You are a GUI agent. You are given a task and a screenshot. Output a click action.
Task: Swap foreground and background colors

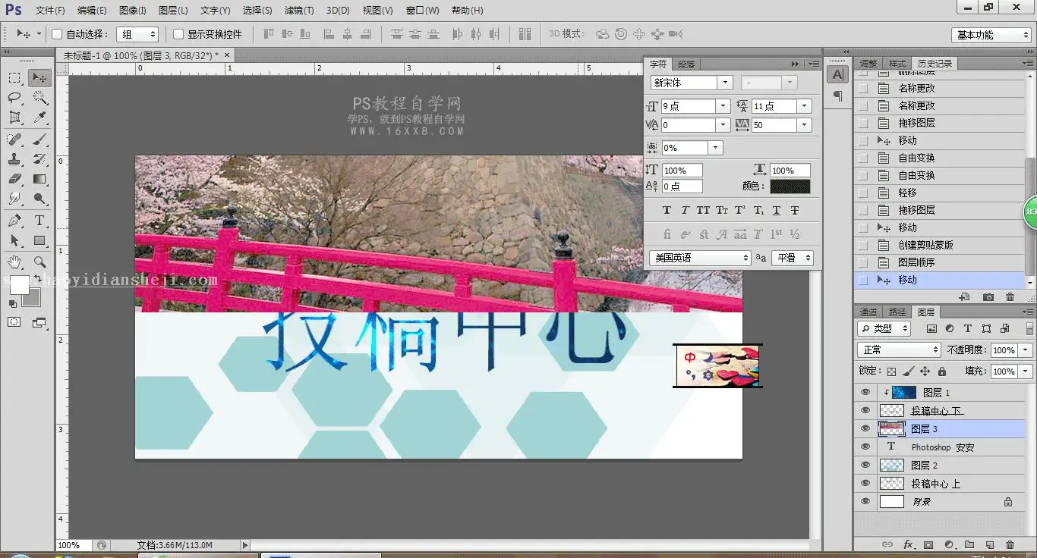coord(36,278)
